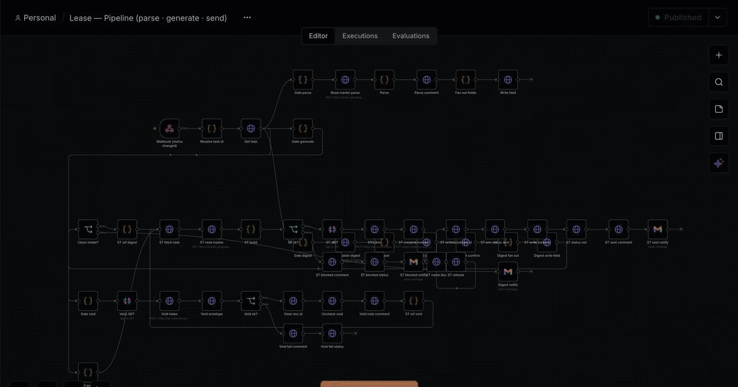Open the workflow three-dots menu

point(247,18)
